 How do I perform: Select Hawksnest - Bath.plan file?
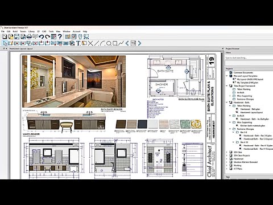(250, 109)
